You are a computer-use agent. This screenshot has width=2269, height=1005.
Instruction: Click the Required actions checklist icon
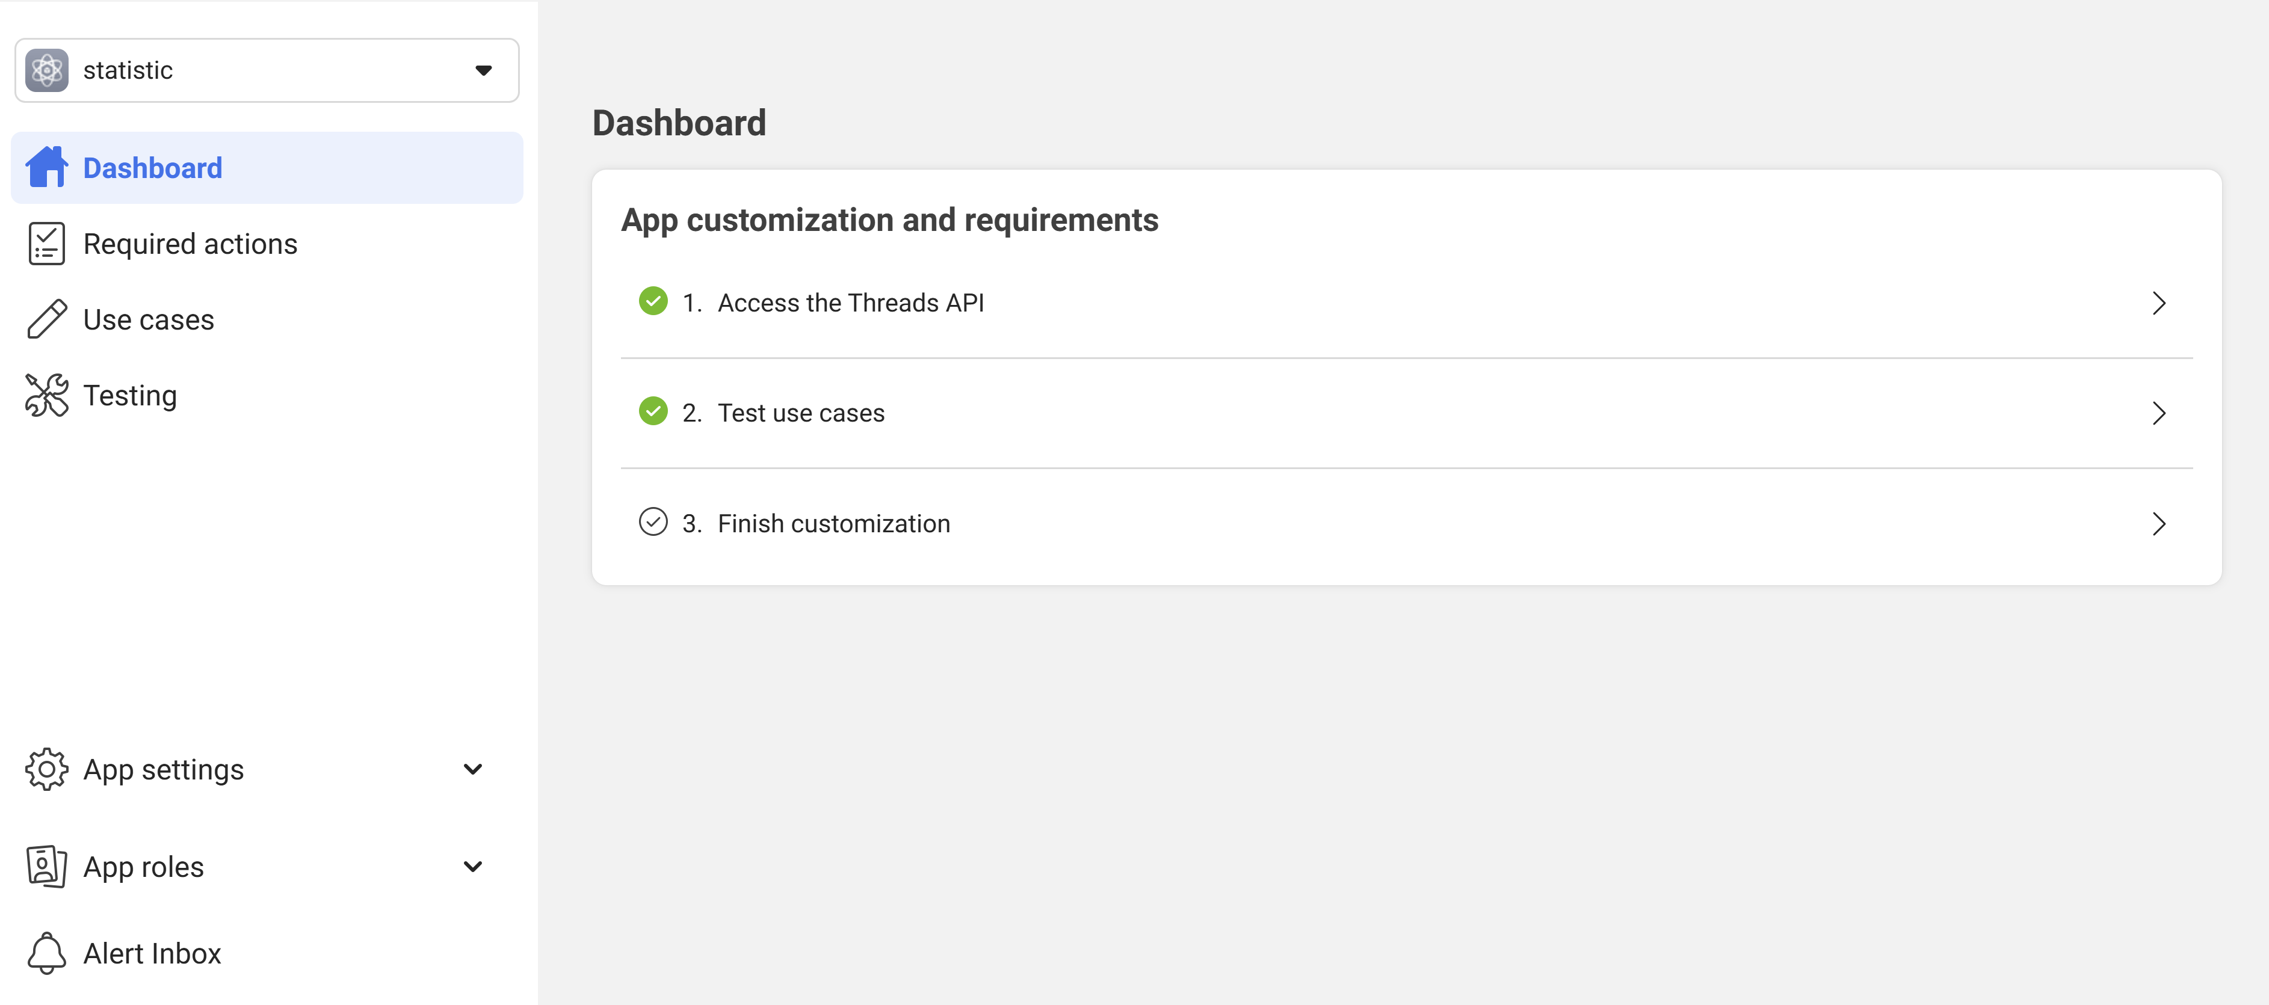point(47,243)
